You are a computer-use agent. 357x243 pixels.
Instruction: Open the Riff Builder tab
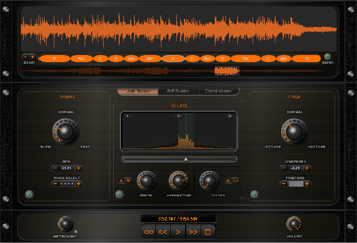click(178, 91)
